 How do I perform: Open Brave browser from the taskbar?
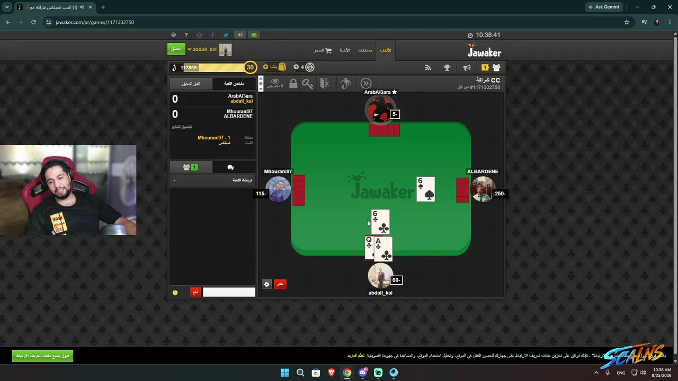[331, 373]
